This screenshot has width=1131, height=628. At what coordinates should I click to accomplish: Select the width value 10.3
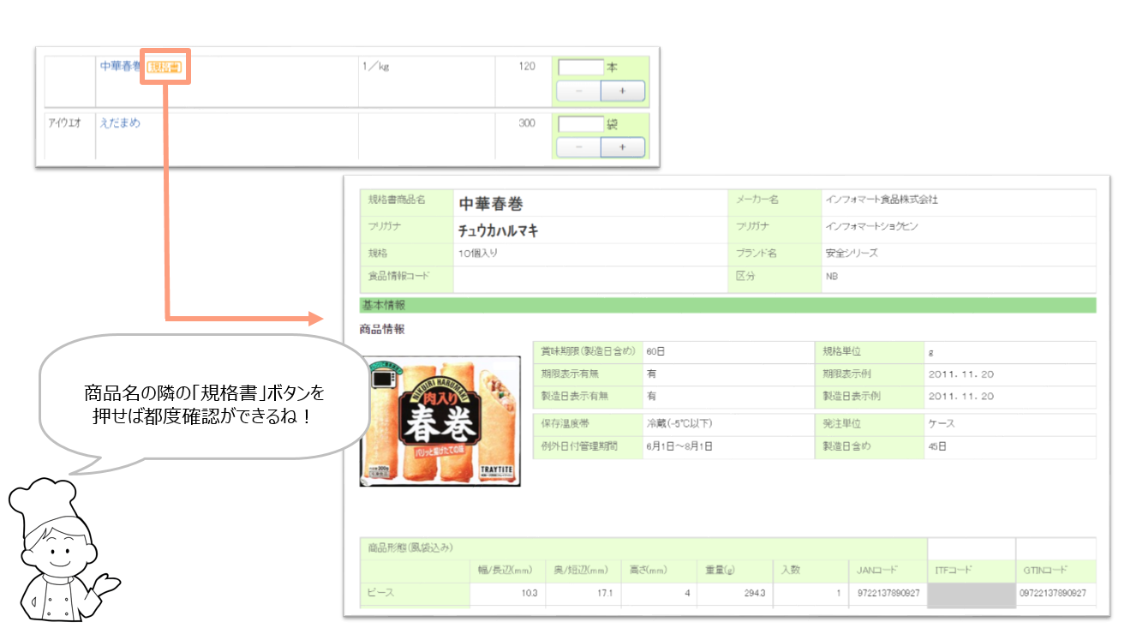[x=530, y=594]
